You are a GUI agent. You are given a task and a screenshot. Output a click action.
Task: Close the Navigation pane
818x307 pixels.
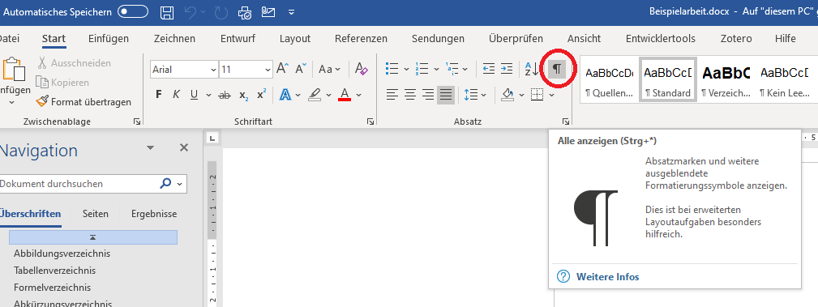coord(184,148)
